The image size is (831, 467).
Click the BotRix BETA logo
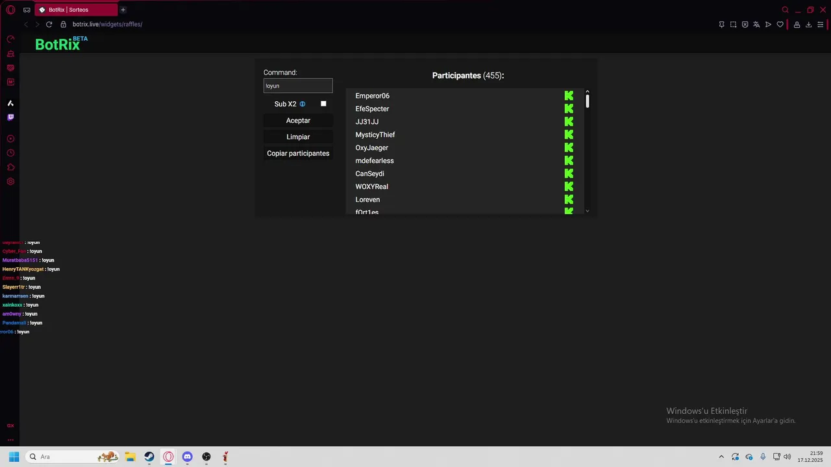pos(61,43)
